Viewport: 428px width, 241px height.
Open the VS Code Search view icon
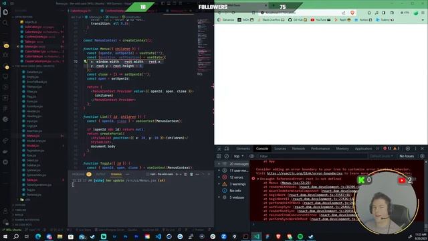coord(5,23)
